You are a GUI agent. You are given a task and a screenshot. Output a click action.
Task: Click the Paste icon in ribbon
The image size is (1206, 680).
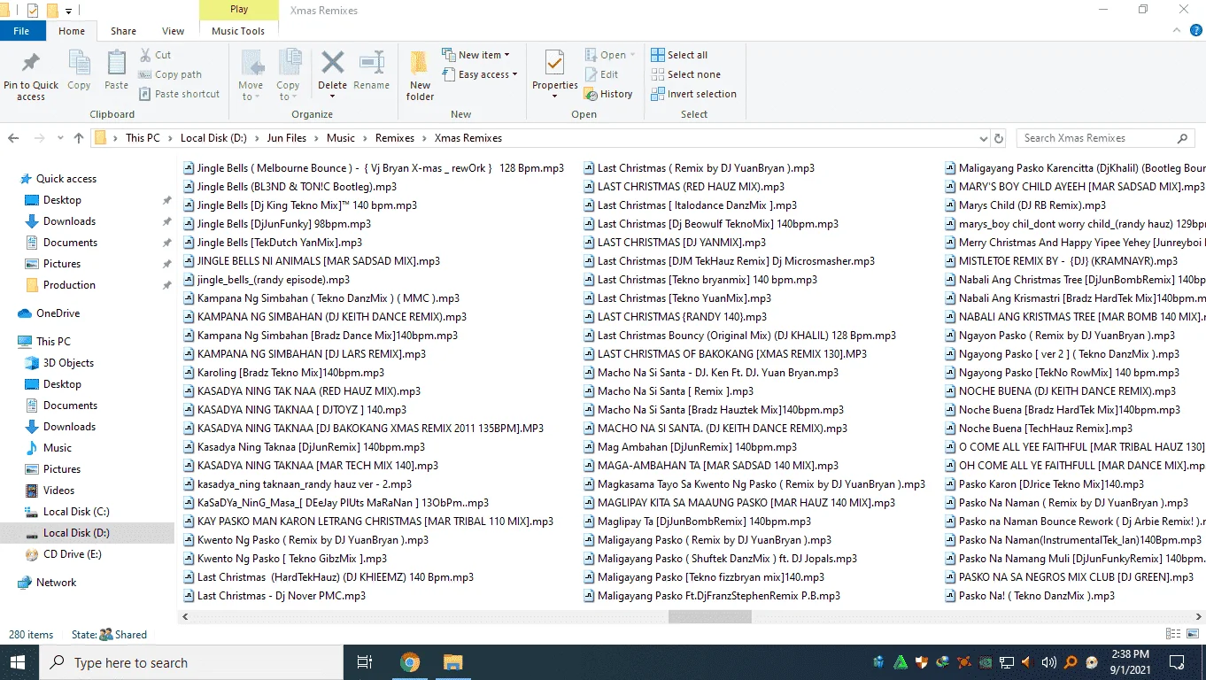click(116, 63)
